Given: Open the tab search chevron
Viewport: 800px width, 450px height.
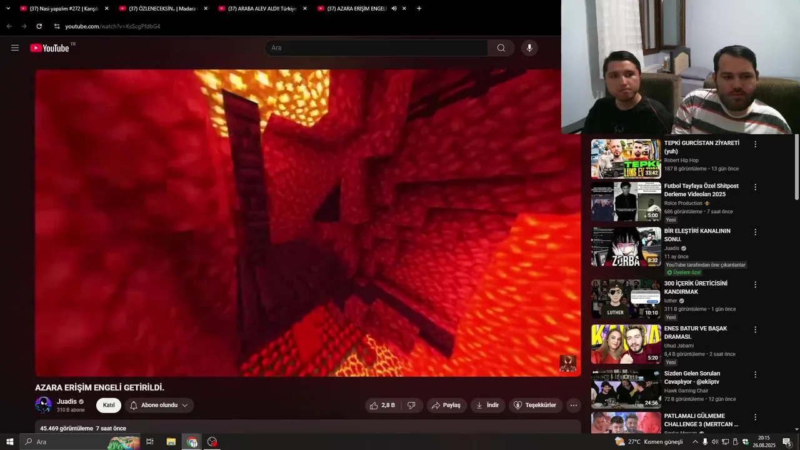Looking at the screenshot, I should point(8,8).
